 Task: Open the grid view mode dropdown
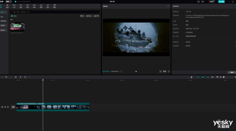tap(82, 16)
